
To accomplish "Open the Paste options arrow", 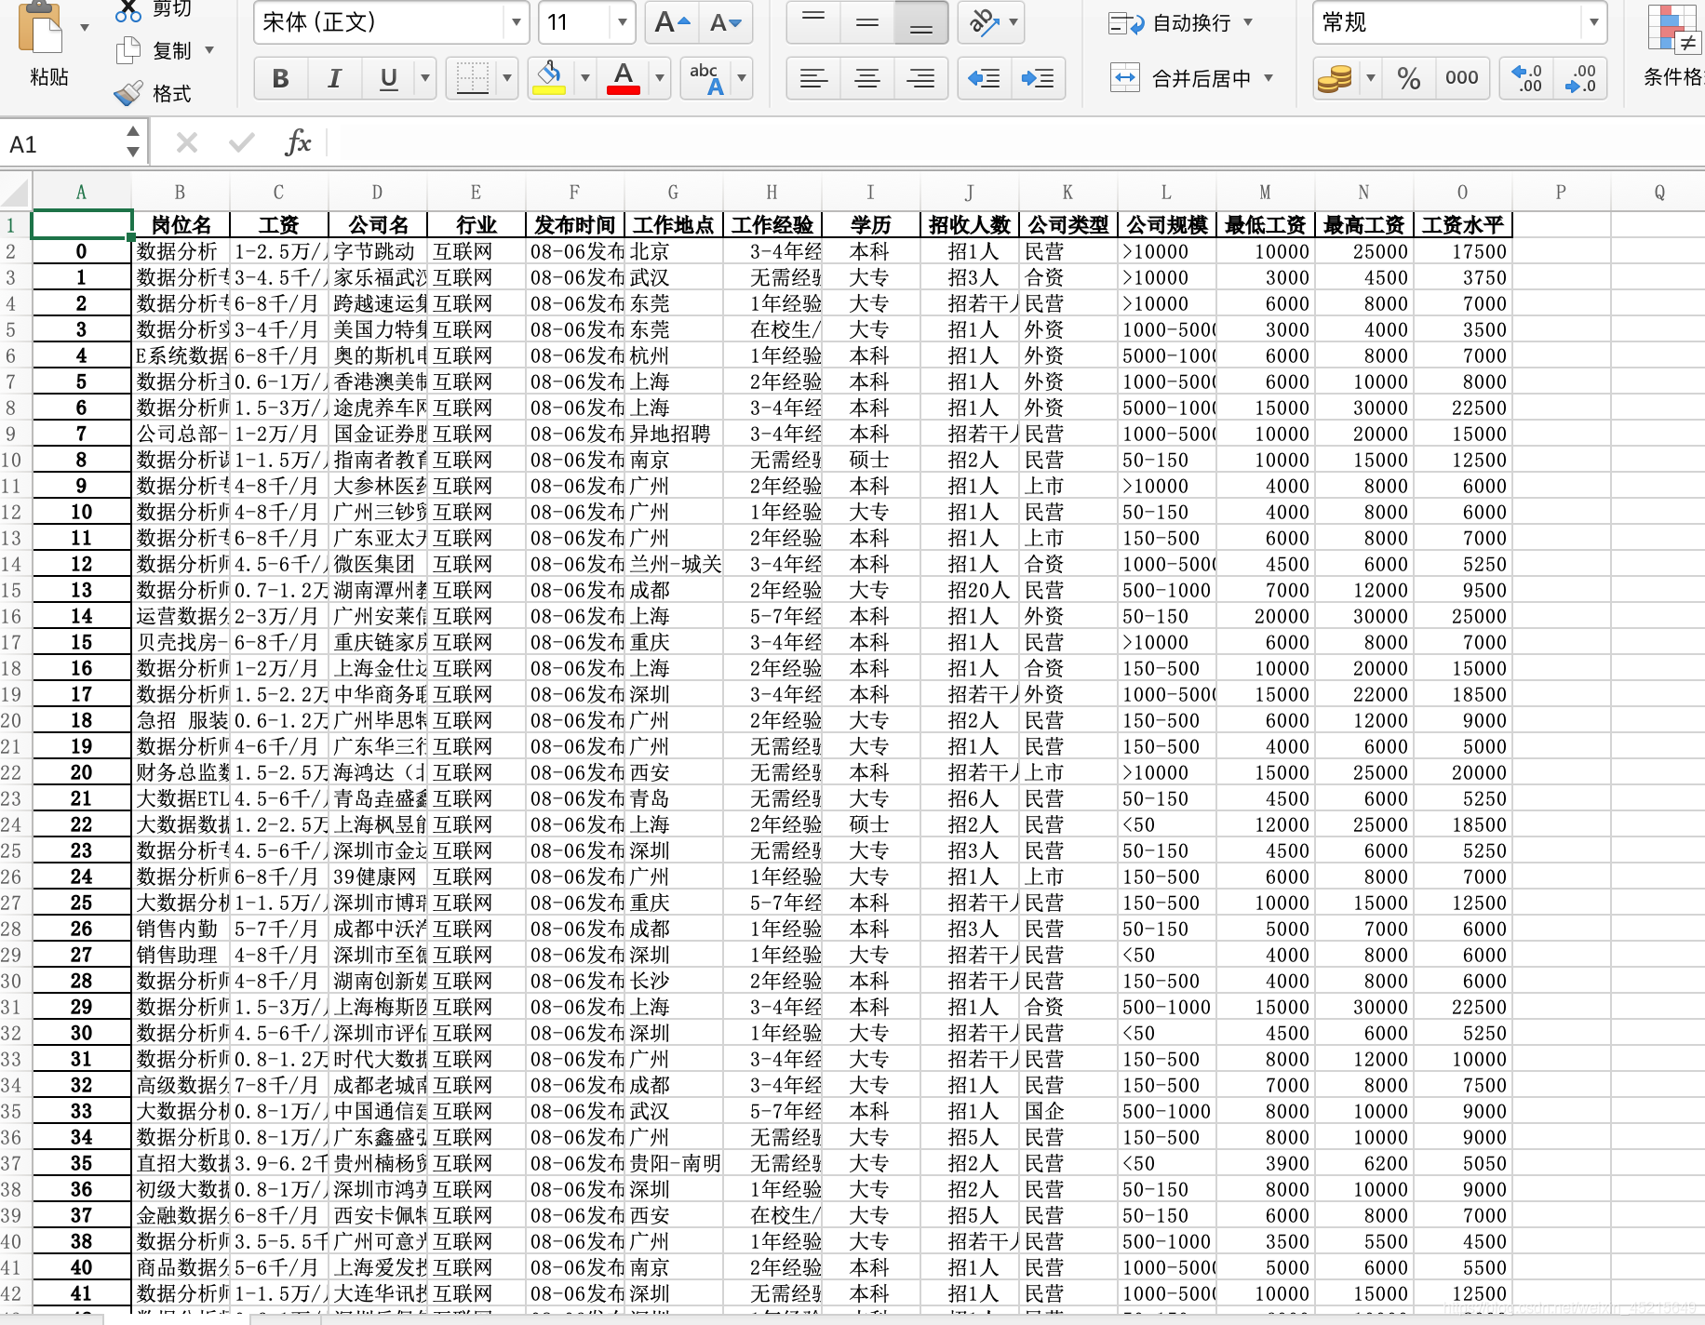I will coord(85,27).
